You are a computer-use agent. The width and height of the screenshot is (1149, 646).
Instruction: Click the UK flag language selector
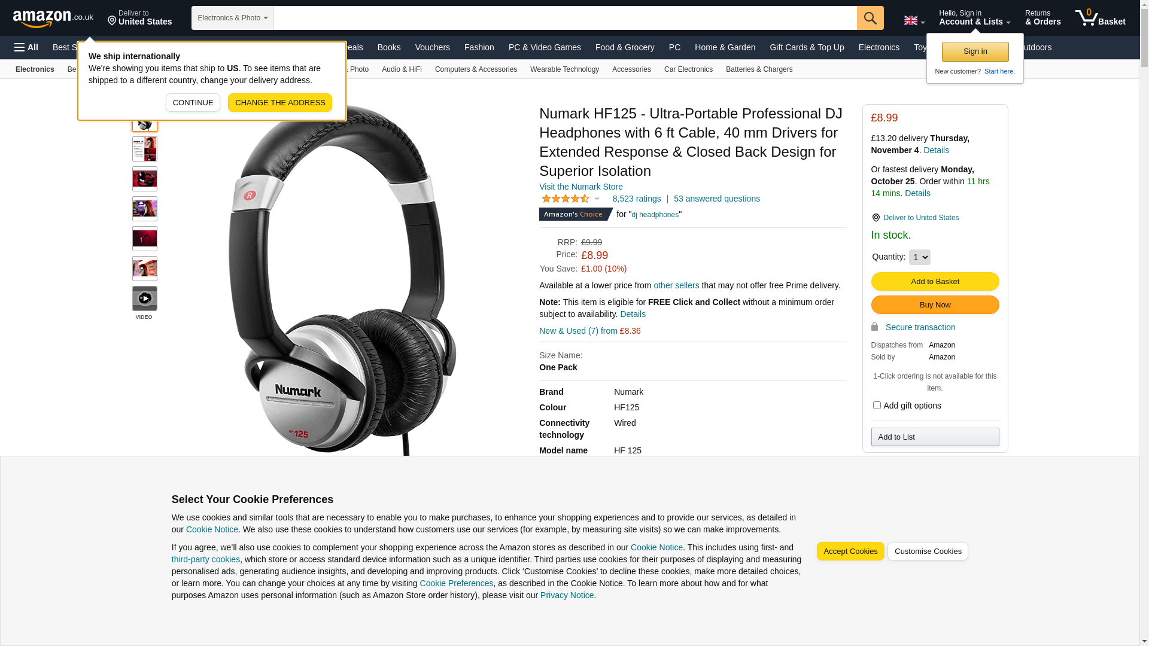914,21
